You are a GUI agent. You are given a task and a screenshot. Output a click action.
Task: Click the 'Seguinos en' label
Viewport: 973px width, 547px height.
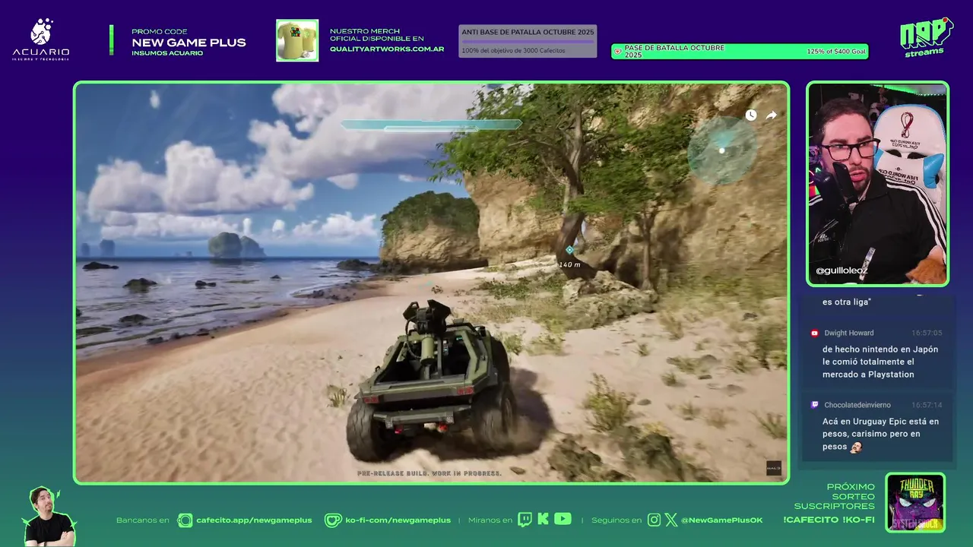[616, 520]
